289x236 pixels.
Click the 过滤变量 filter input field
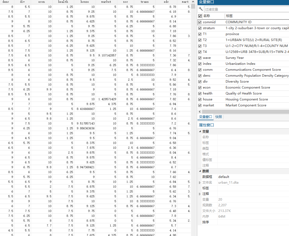[x=246, y=9]
